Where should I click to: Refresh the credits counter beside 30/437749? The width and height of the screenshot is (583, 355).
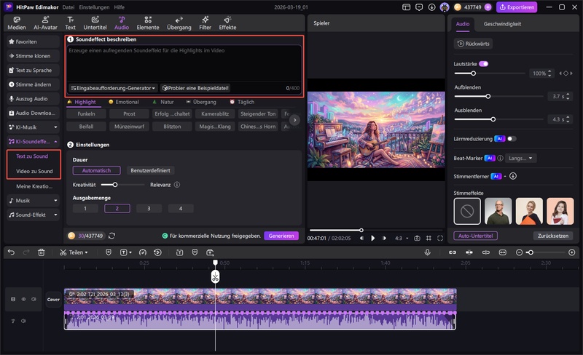click(x=111, y=236)
